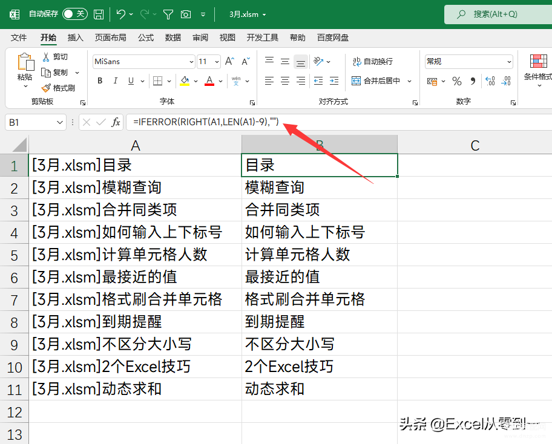Open the File (文件) tab
Image resolution: width=552 pixels, height=444 pixels.
click(x=19, y=38)
